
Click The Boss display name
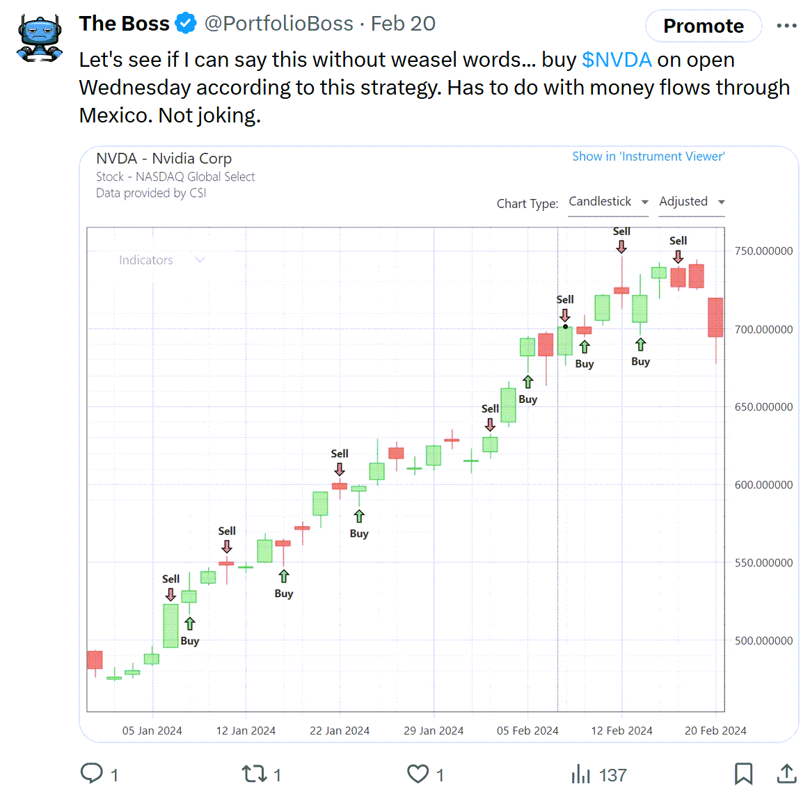[124, 24]
